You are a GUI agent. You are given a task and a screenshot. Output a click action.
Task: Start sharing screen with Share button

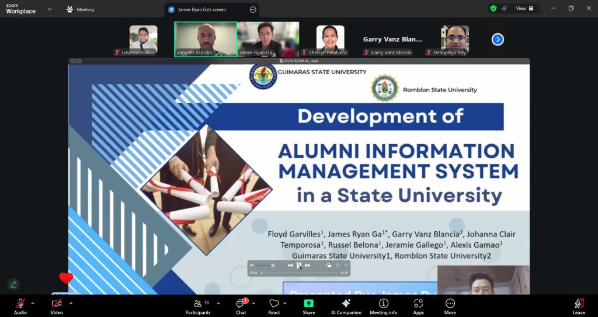point(308,305)
